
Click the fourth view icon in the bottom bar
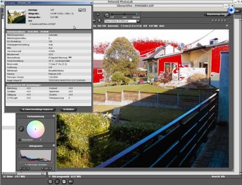click(x=71, y=182)
